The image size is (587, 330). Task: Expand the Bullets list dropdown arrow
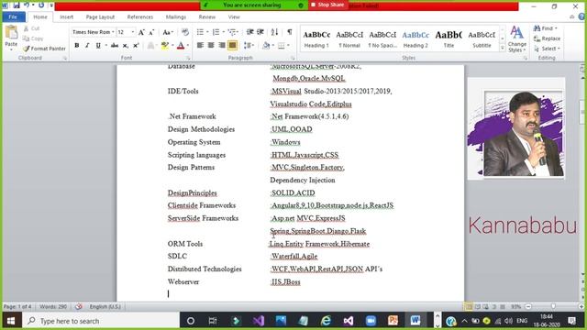click(208, 32)
